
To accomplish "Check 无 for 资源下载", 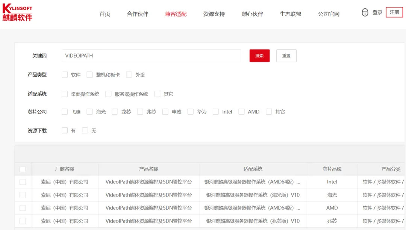I will [85, 131].
